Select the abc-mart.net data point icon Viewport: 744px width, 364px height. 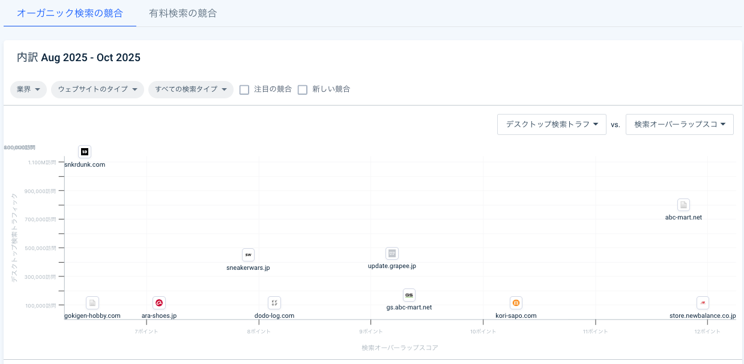click(683, 205)
